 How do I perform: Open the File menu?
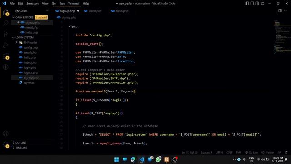(x=12, y=3)
